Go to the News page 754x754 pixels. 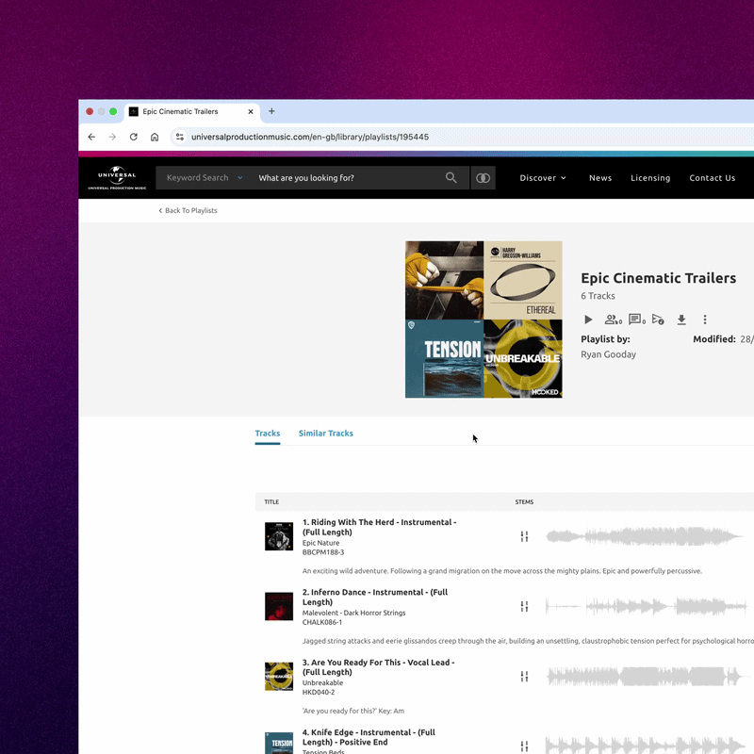click(600, 177)
